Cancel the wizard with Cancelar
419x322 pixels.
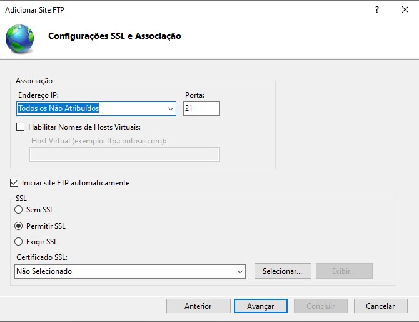(380, 306)
